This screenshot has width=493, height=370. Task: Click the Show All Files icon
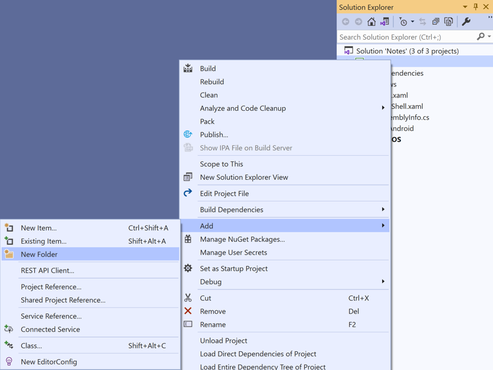448,22
